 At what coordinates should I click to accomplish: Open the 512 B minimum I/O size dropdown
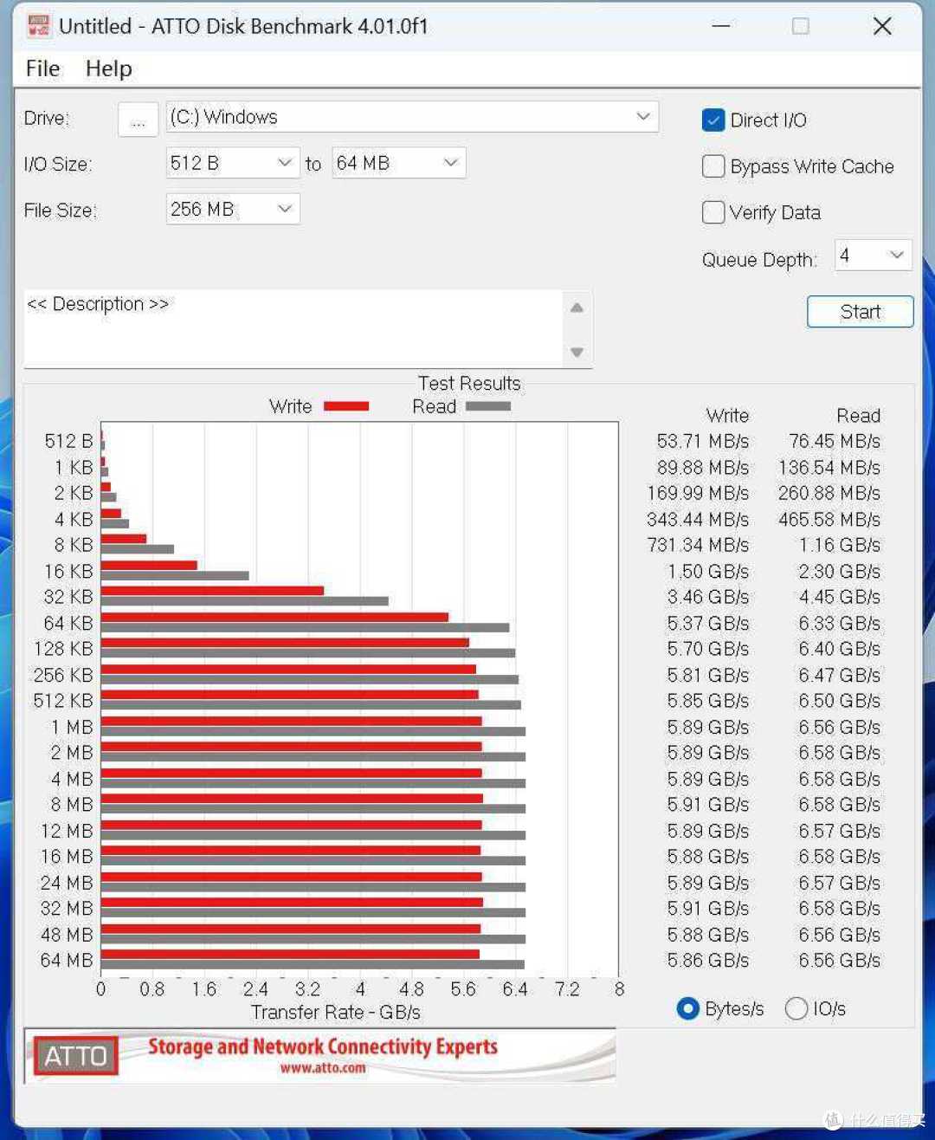click(x=233, y=163)
